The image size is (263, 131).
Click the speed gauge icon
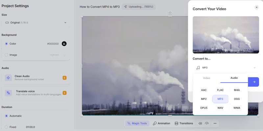[207, 123]
